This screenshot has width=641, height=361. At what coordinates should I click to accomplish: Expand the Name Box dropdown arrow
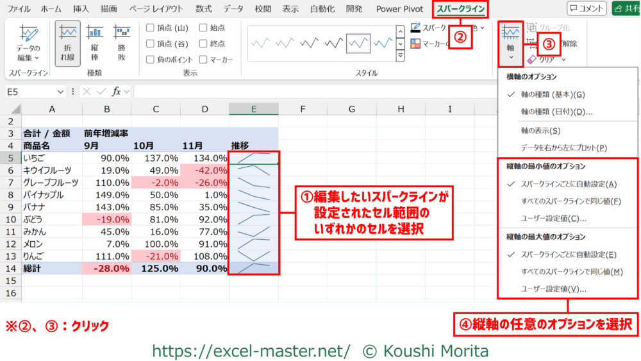tap(61, 92)
